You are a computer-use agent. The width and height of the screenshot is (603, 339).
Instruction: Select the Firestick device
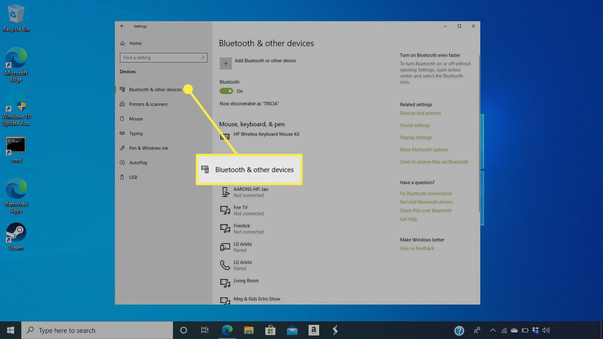(x=242, y=229)
